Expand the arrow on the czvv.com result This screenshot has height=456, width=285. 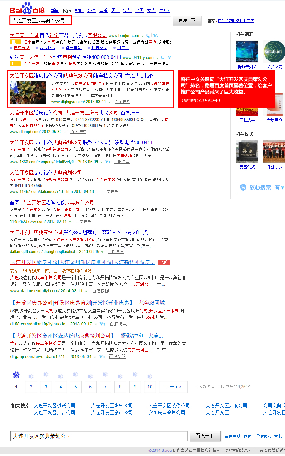(x=70, y=222)
